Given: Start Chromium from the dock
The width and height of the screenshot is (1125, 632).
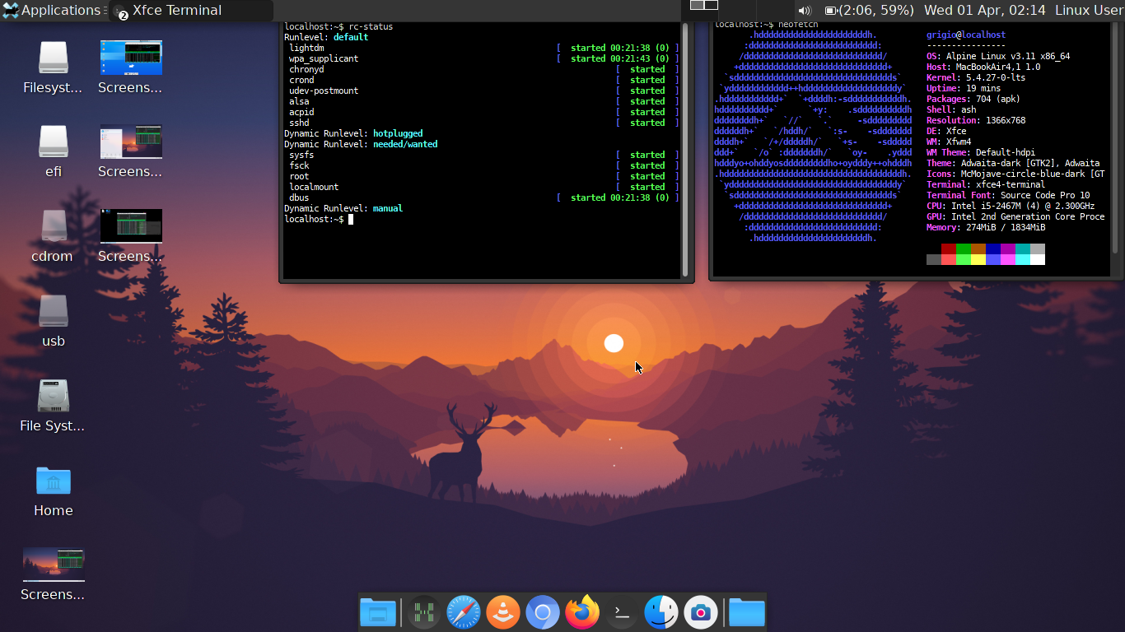Looking at the screenshot, I should (x=542, y=612).
